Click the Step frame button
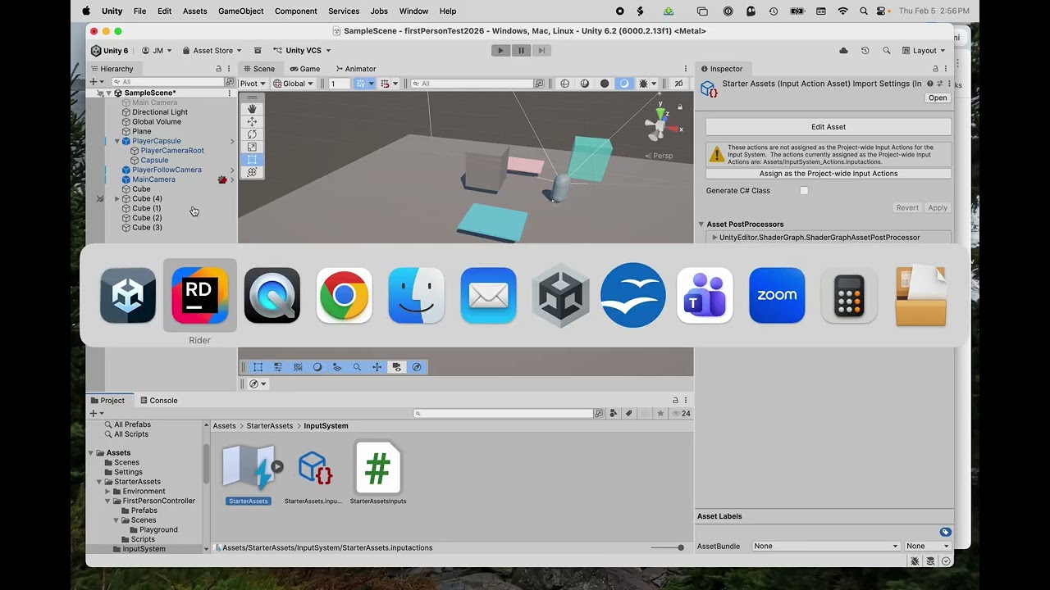The image size is (1050, 590). [541, 51]
